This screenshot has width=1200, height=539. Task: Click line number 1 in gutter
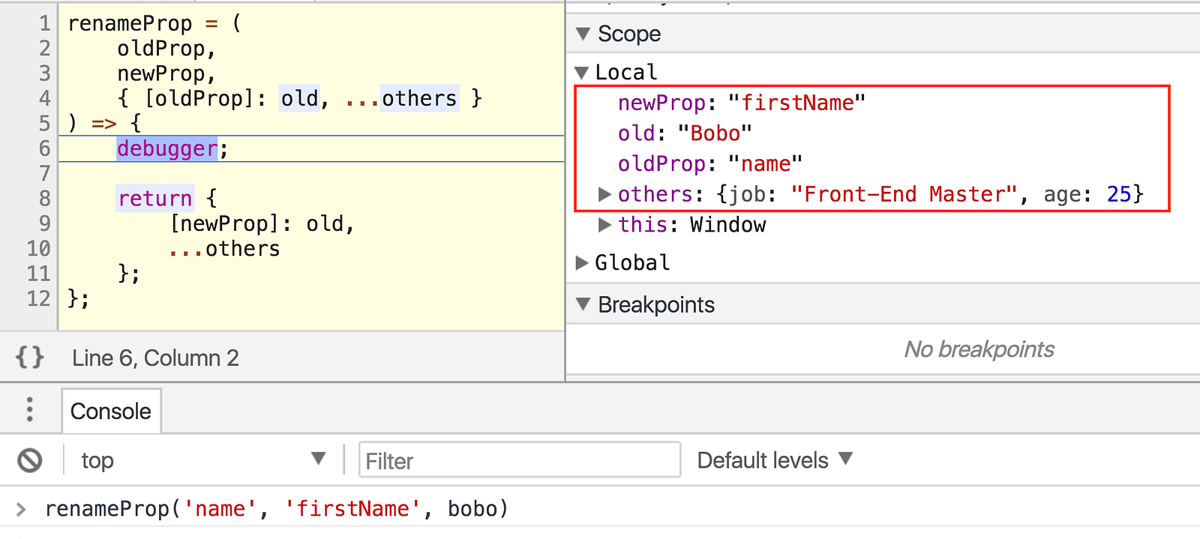(x=44, y=24)
